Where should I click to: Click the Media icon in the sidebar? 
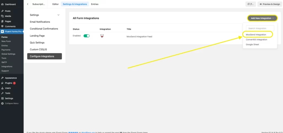point(2,16)
